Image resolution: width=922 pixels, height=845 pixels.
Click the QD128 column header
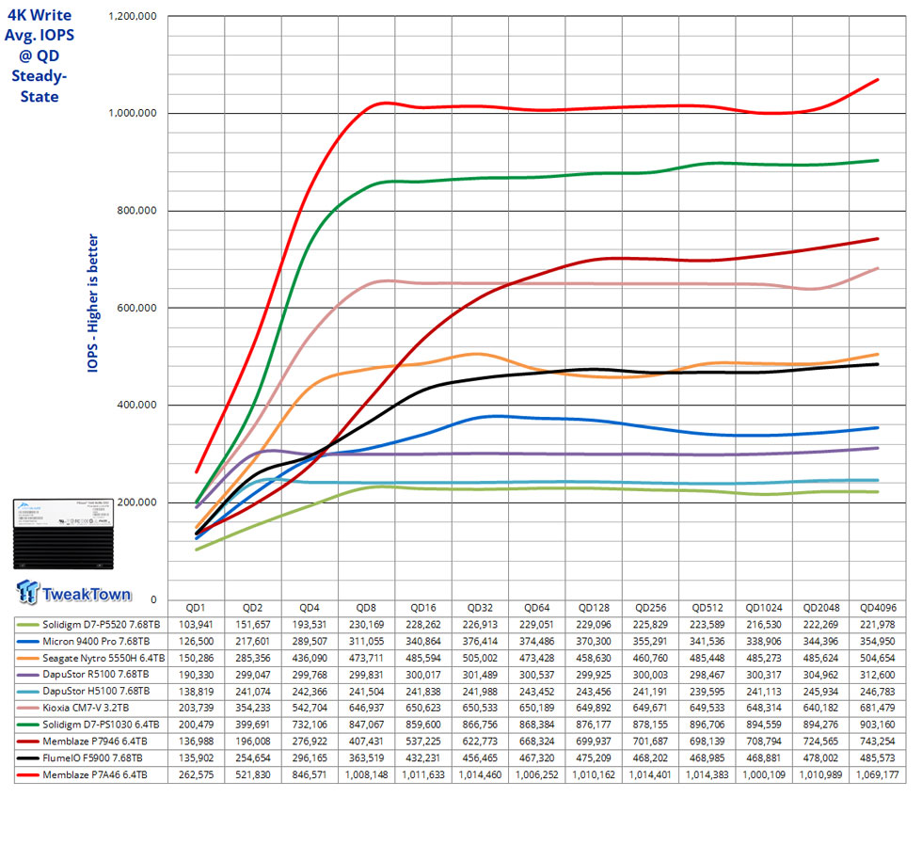(x=594, y=608)
